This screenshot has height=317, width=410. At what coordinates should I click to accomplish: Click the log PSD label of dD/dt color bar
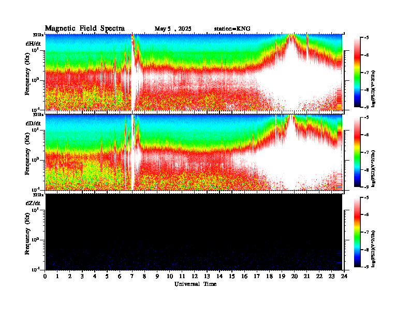coord(373,169)
